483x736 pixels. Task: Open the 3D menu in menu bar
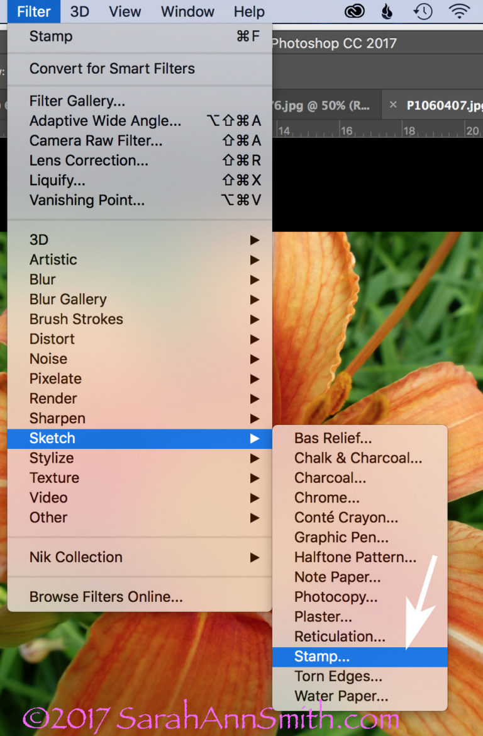tap(79, 11)
